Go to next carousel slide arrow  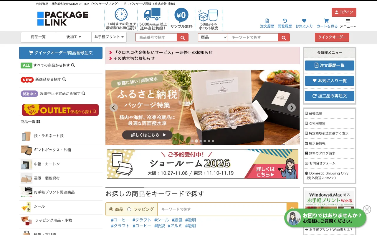tap(292, 108)
